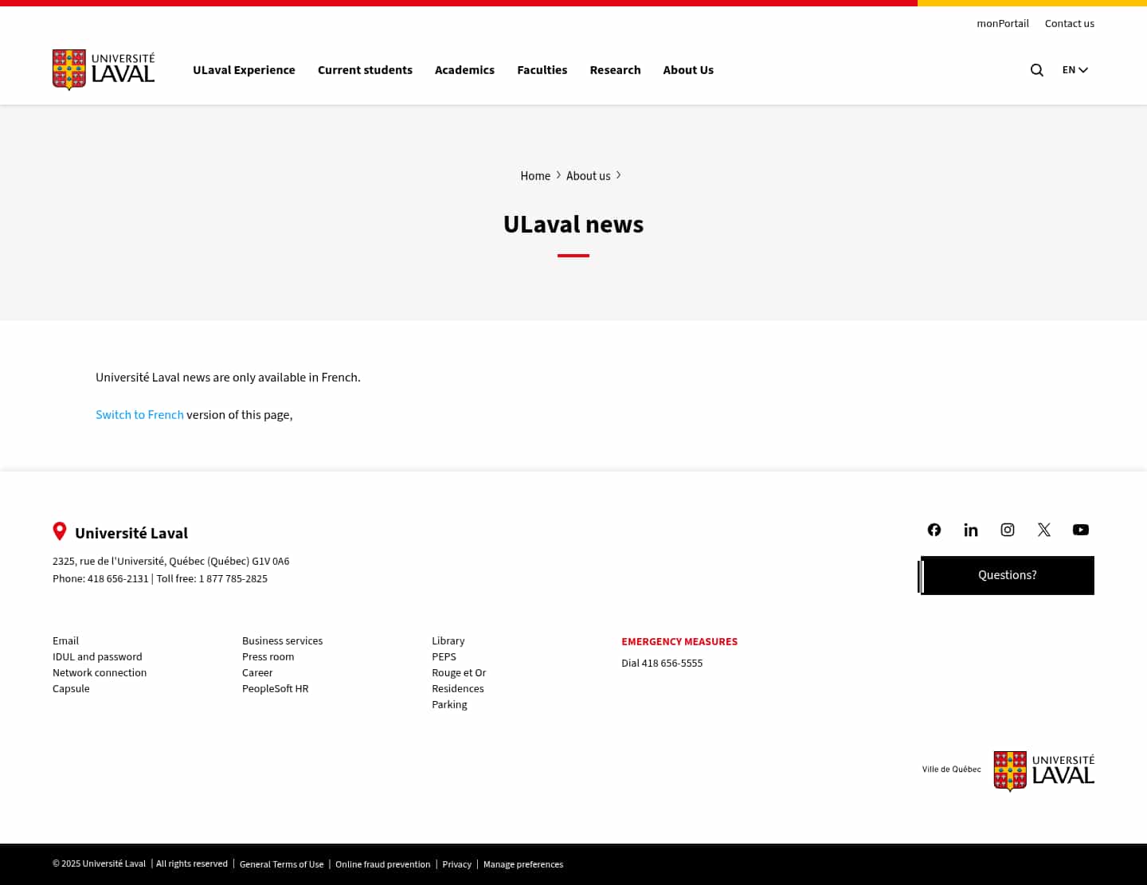
Task: Click the Facebook icon
Action: click(934, 529)
